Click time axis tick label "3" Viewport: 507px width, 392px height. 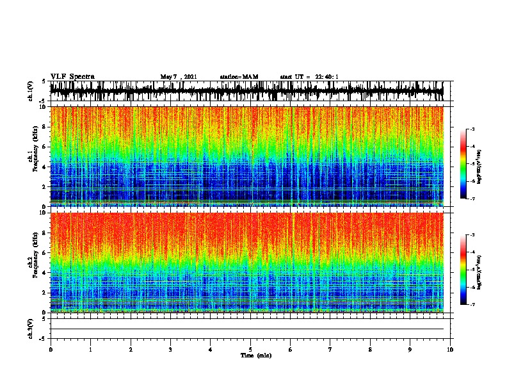170,350
